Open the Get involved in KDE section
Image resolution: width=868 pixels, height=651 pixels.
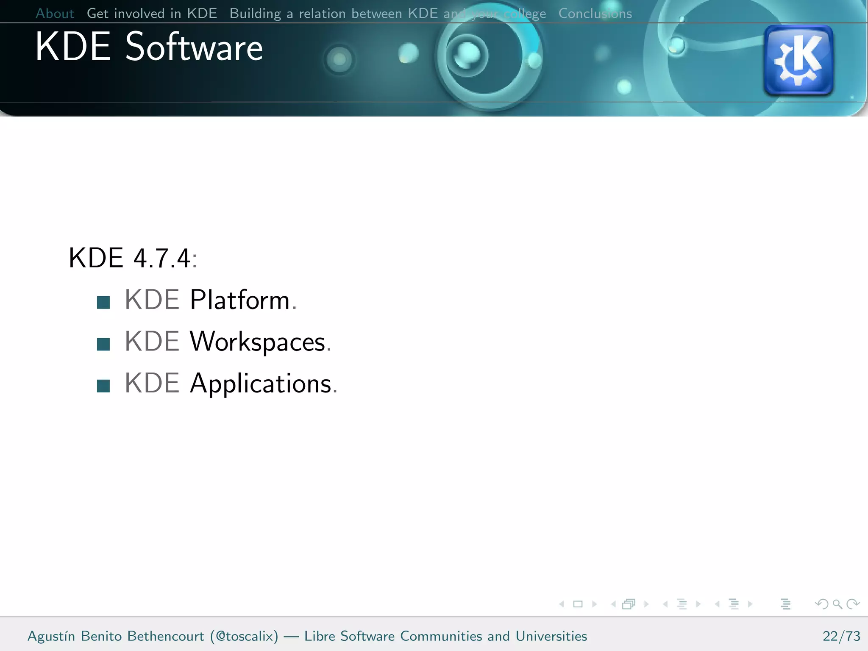point(152,14)
